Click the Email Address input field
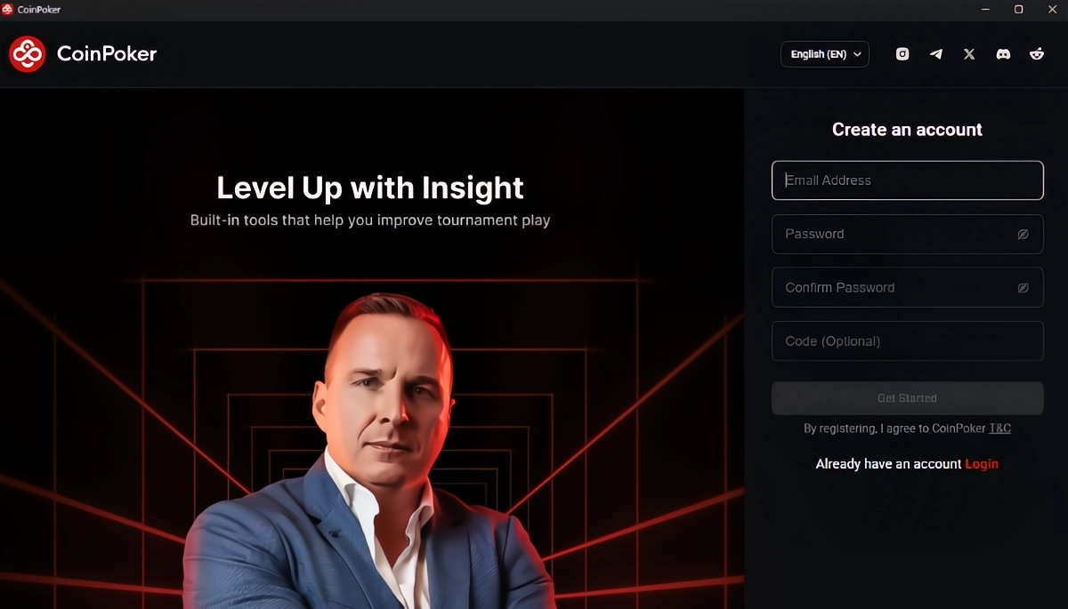The width and height of the screenshot is (1068, 609). [907, 180]
